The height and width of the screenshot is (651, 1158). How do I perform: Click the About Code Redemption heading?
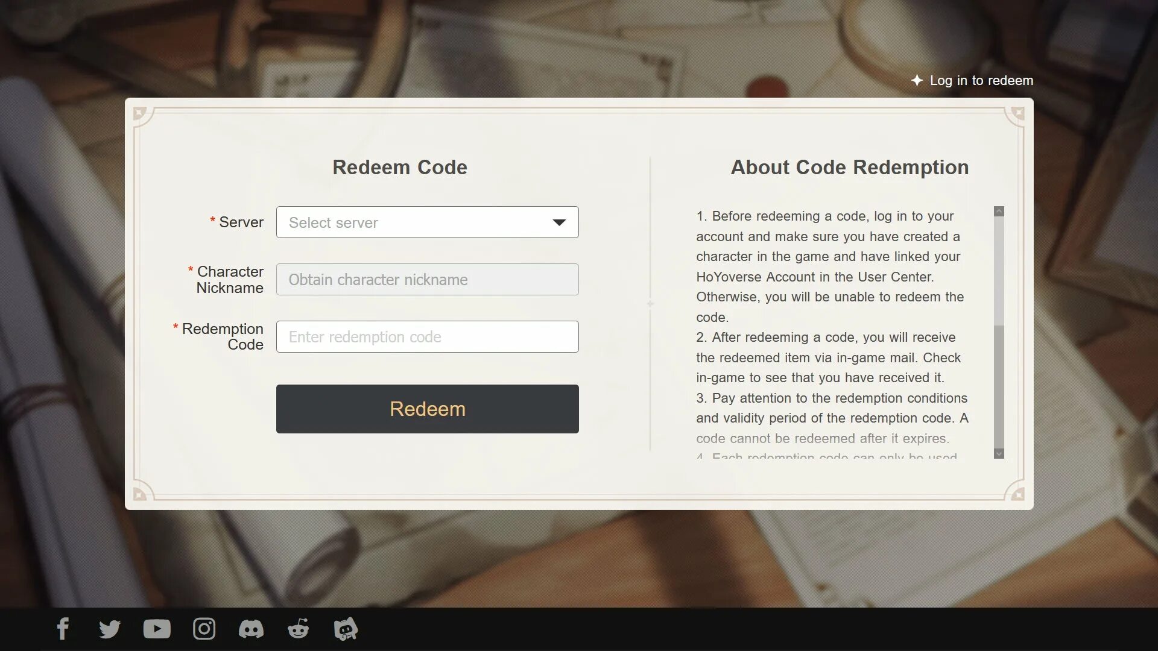coord(849,168)
